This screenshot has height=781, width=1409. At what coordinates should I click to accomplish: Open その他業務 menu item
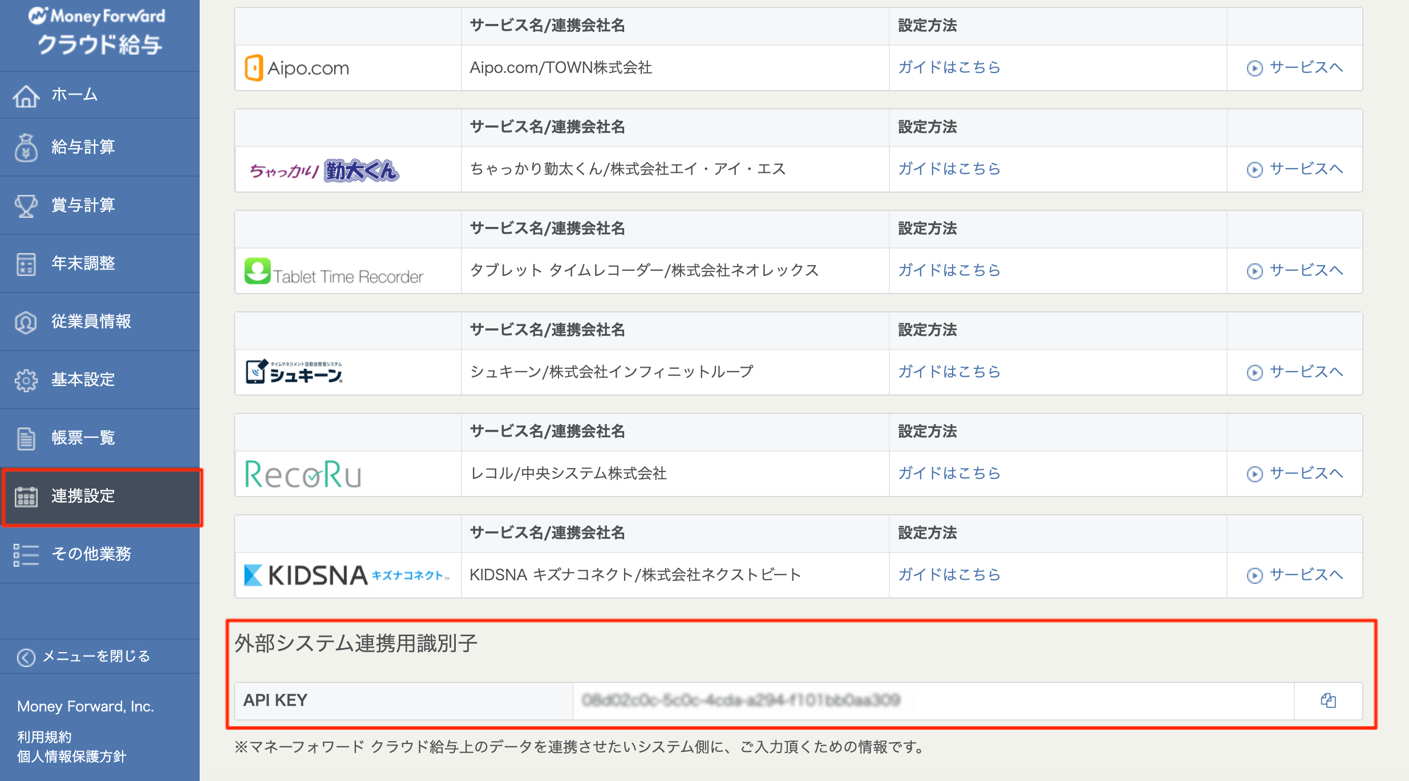(91, 554)
